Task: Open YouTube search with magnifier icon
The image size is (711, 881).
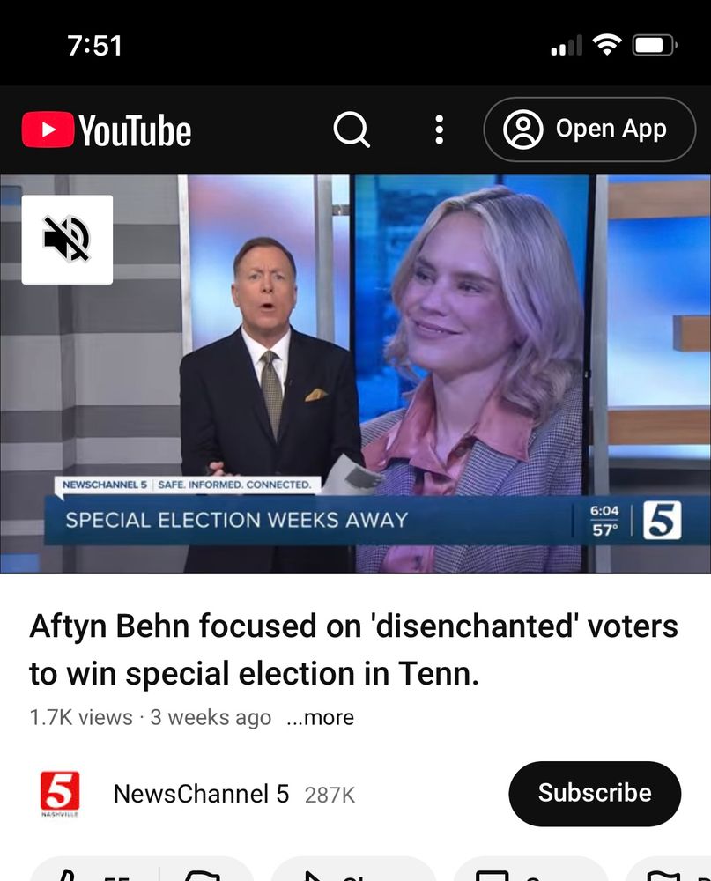Action: click(x=352, y=130)
